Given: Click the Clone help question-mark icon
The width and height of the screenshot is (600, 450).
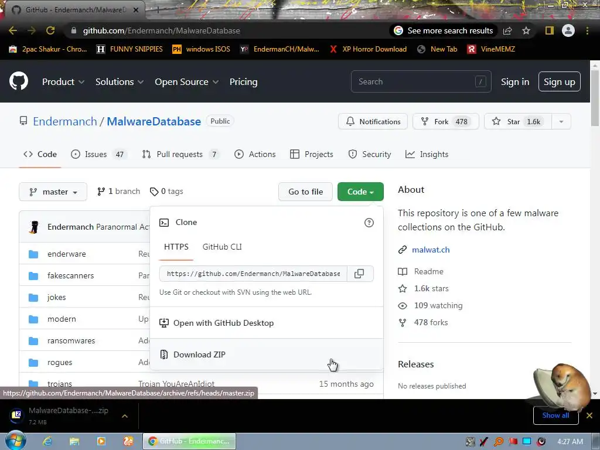Looking at the screenshot, I should pos(369,223).
